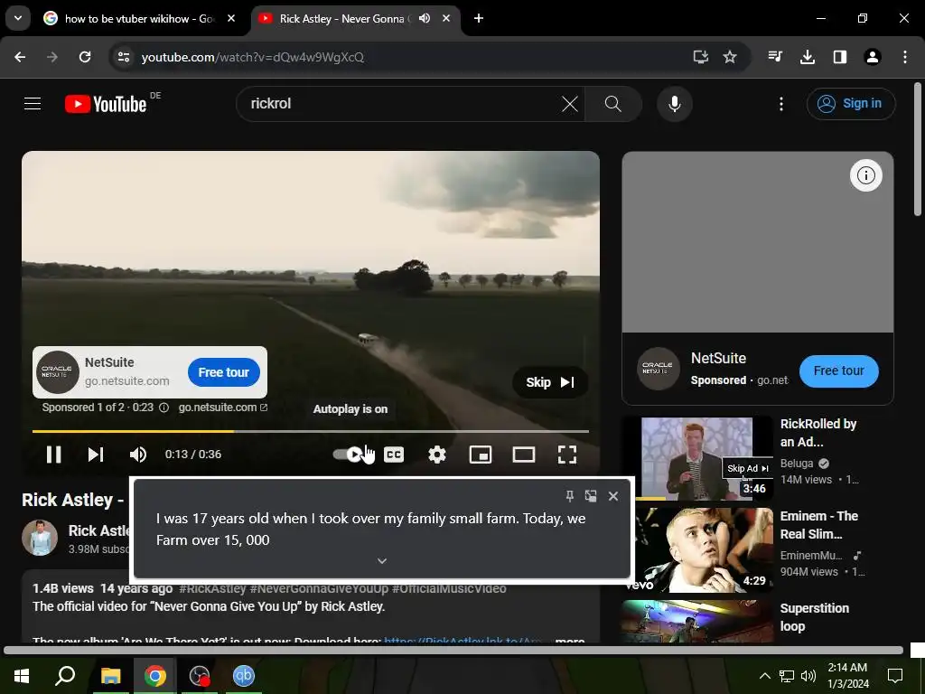Switch to theater mode
Screen dimensions: 925x694
pyautogui.click(x=524, y=455)
